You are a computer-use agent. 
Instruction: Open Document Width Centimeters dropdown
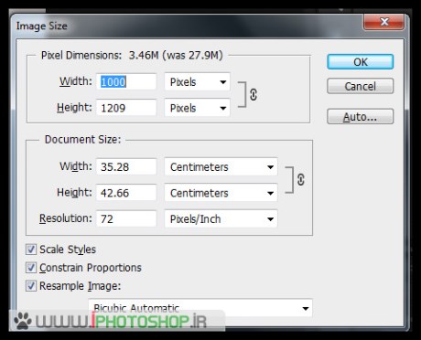(x=221, y=166)
